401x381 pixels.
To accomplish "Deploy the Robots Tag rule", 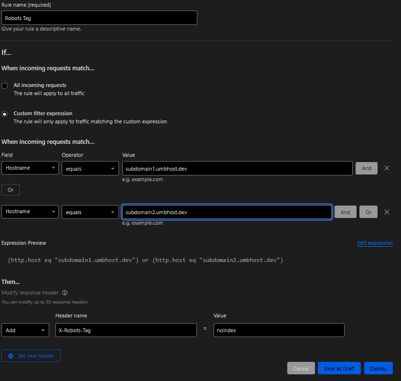I will pyautogui.click(x=378, y=368).
